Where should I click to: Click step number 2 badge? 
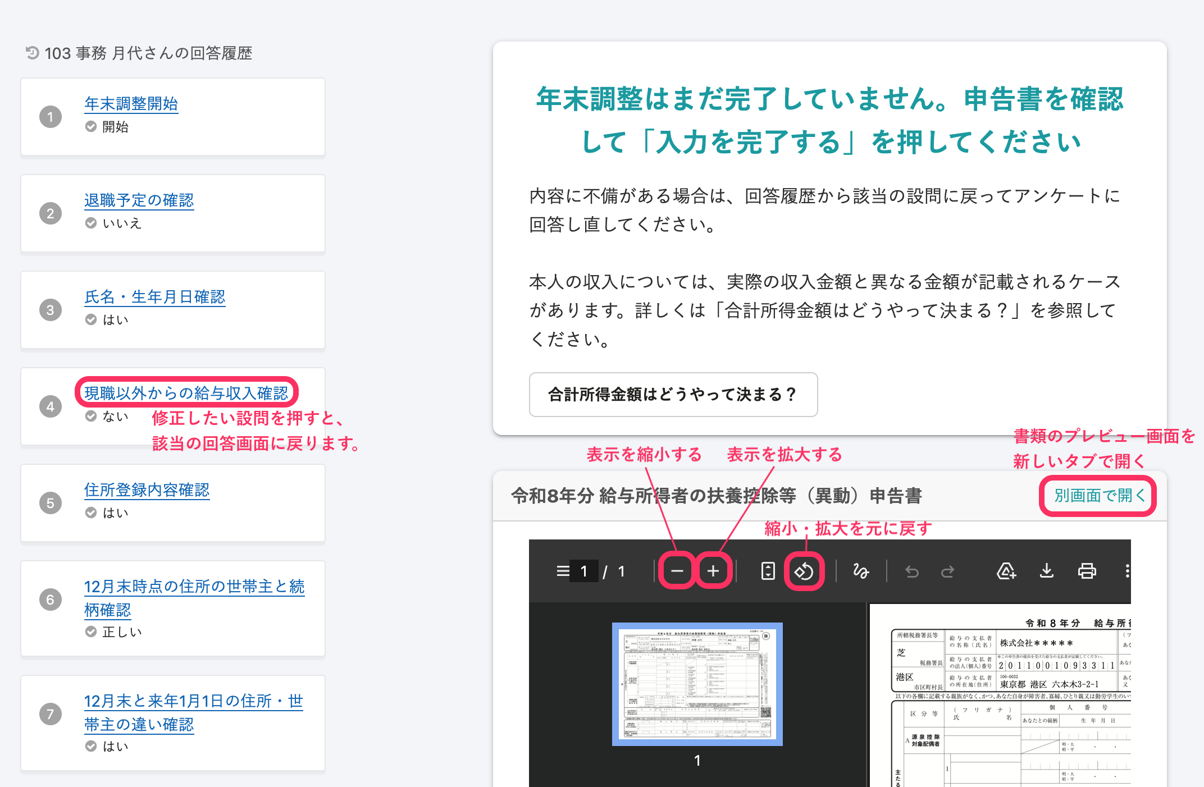pyautogui.click(x=51, y=213)
